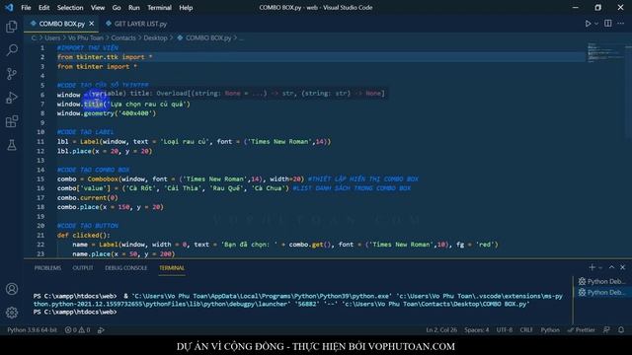The height and width of the screenshot is (355, 632).
Task: Open the Search view in activity bar
Action: pyautogui.click(x=12, y=50)
